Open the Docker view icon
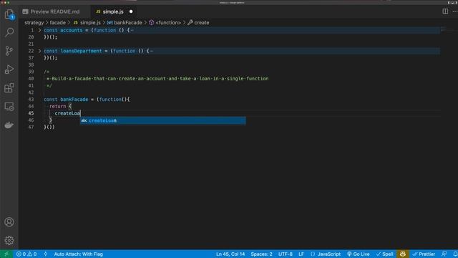 tap(9, 125)
